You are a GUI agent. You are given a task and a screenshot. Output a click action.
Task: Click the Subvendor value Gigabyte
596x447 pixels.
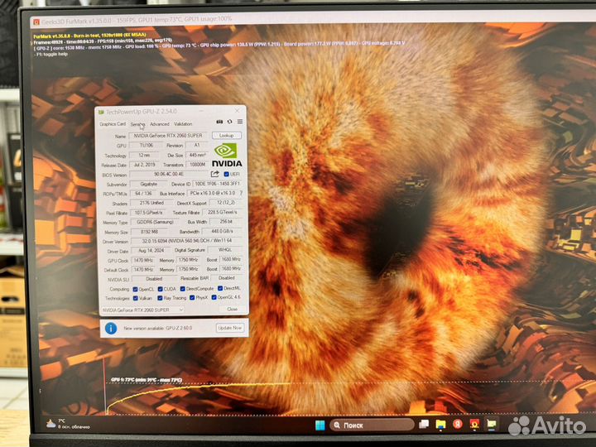click(149, 184)
